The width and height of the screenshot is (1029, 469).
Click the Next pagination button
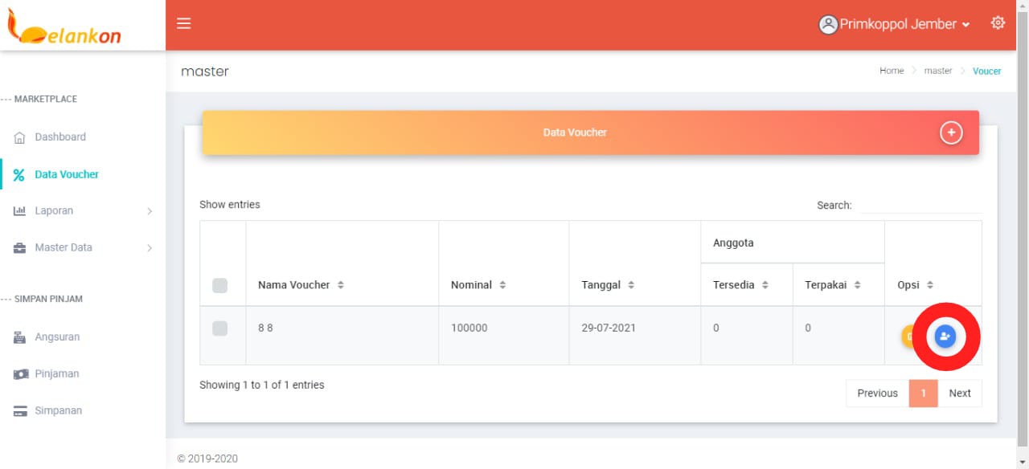tap(959, 394)
